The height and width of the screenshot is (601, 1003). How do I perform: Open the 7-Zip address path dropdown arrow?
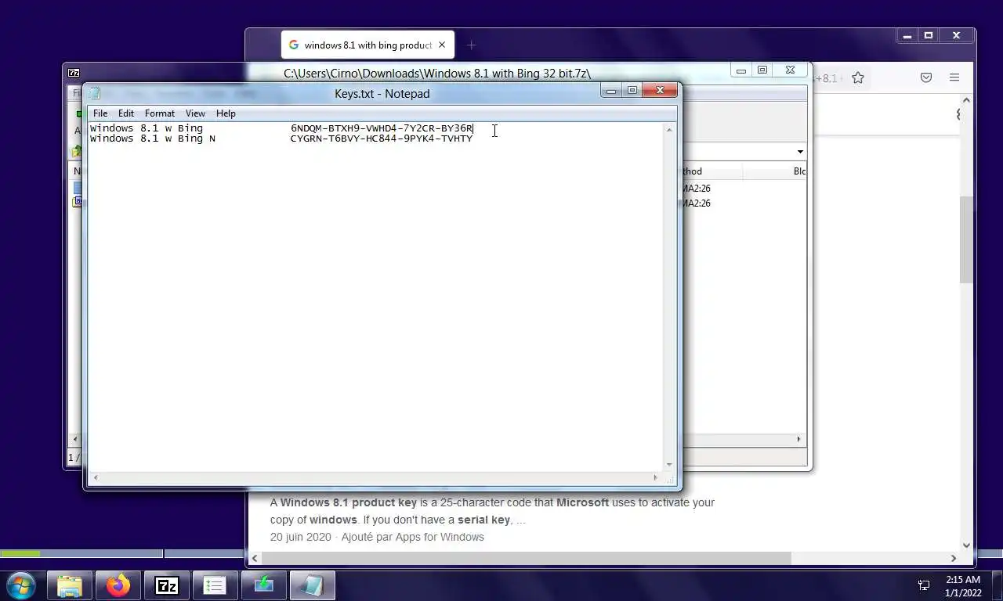pos(800,152)
